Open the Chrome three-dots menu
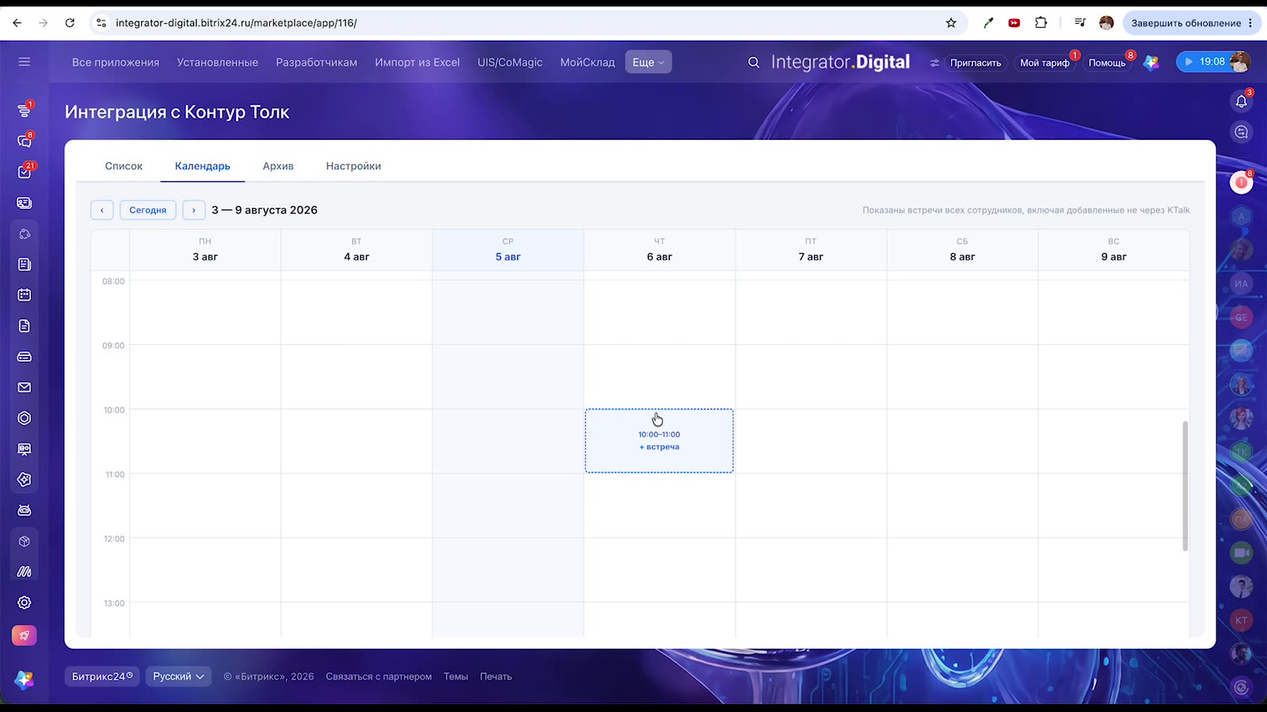1267x712 pixels. click(1250, 23)
